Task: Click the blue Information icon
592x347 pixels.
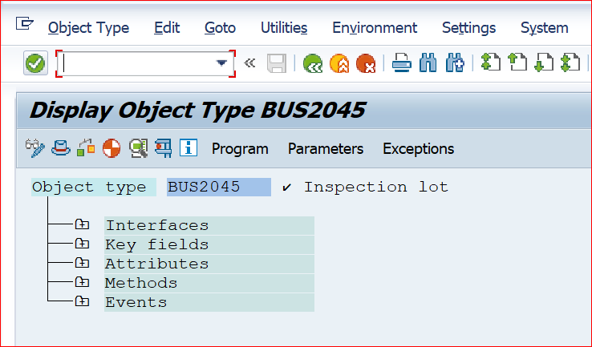Action: pyautogui.click(x=189, y=147)
